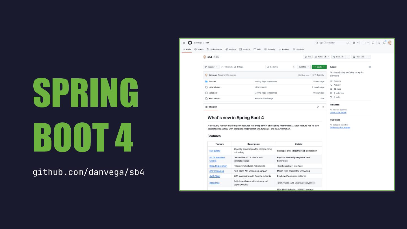Viewport: 407px width, 229px height.
Task: Click the tag icon next to 0 Tags
Action: [235, 67]
